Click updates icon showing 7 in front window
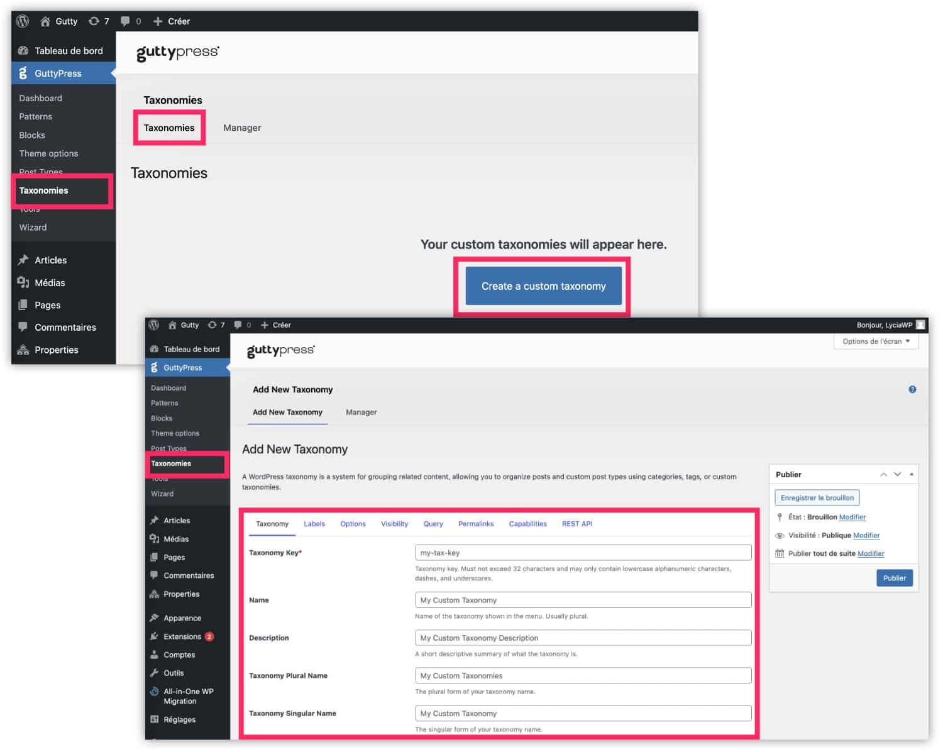Viewport: 943px width, 752px height. click(x=212, y=325)
